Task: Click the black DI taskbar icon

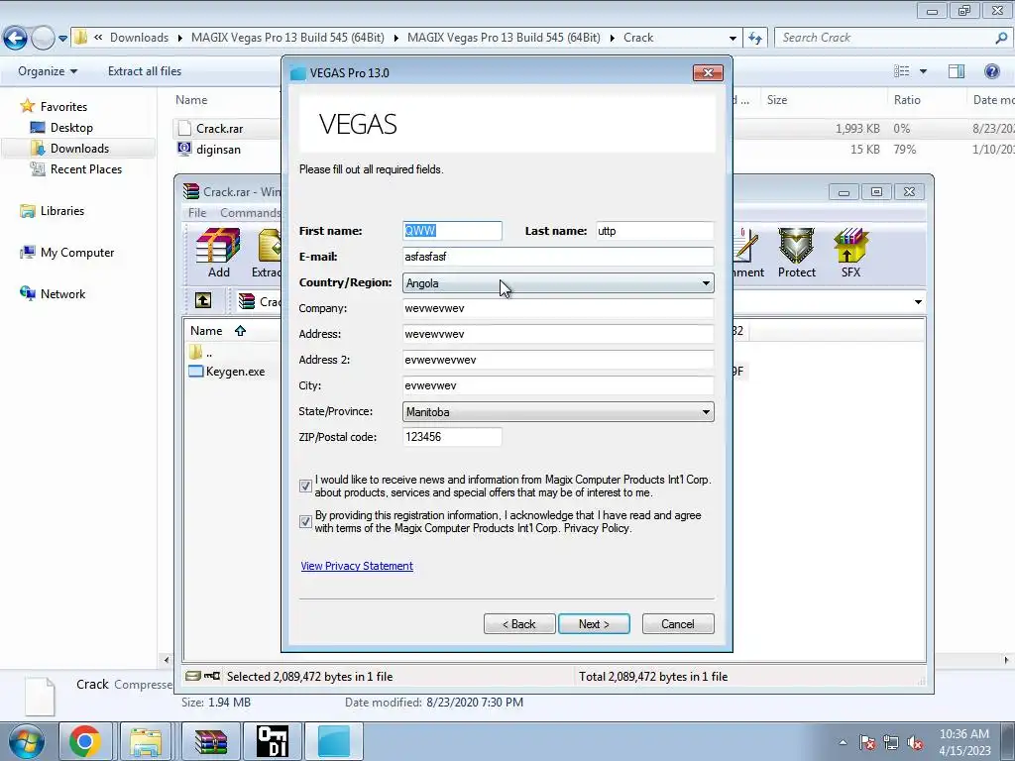Action: 273,741
